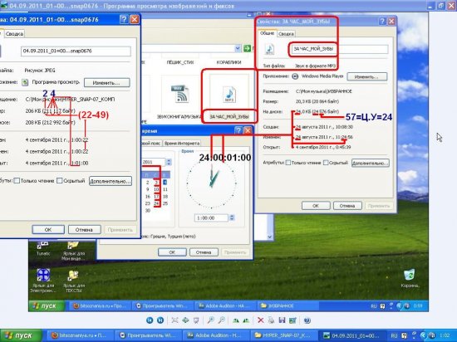Click OK in snap0676 properties dialog
The image size is (457, 342).
pyautogui.click(x=48, y=230)
